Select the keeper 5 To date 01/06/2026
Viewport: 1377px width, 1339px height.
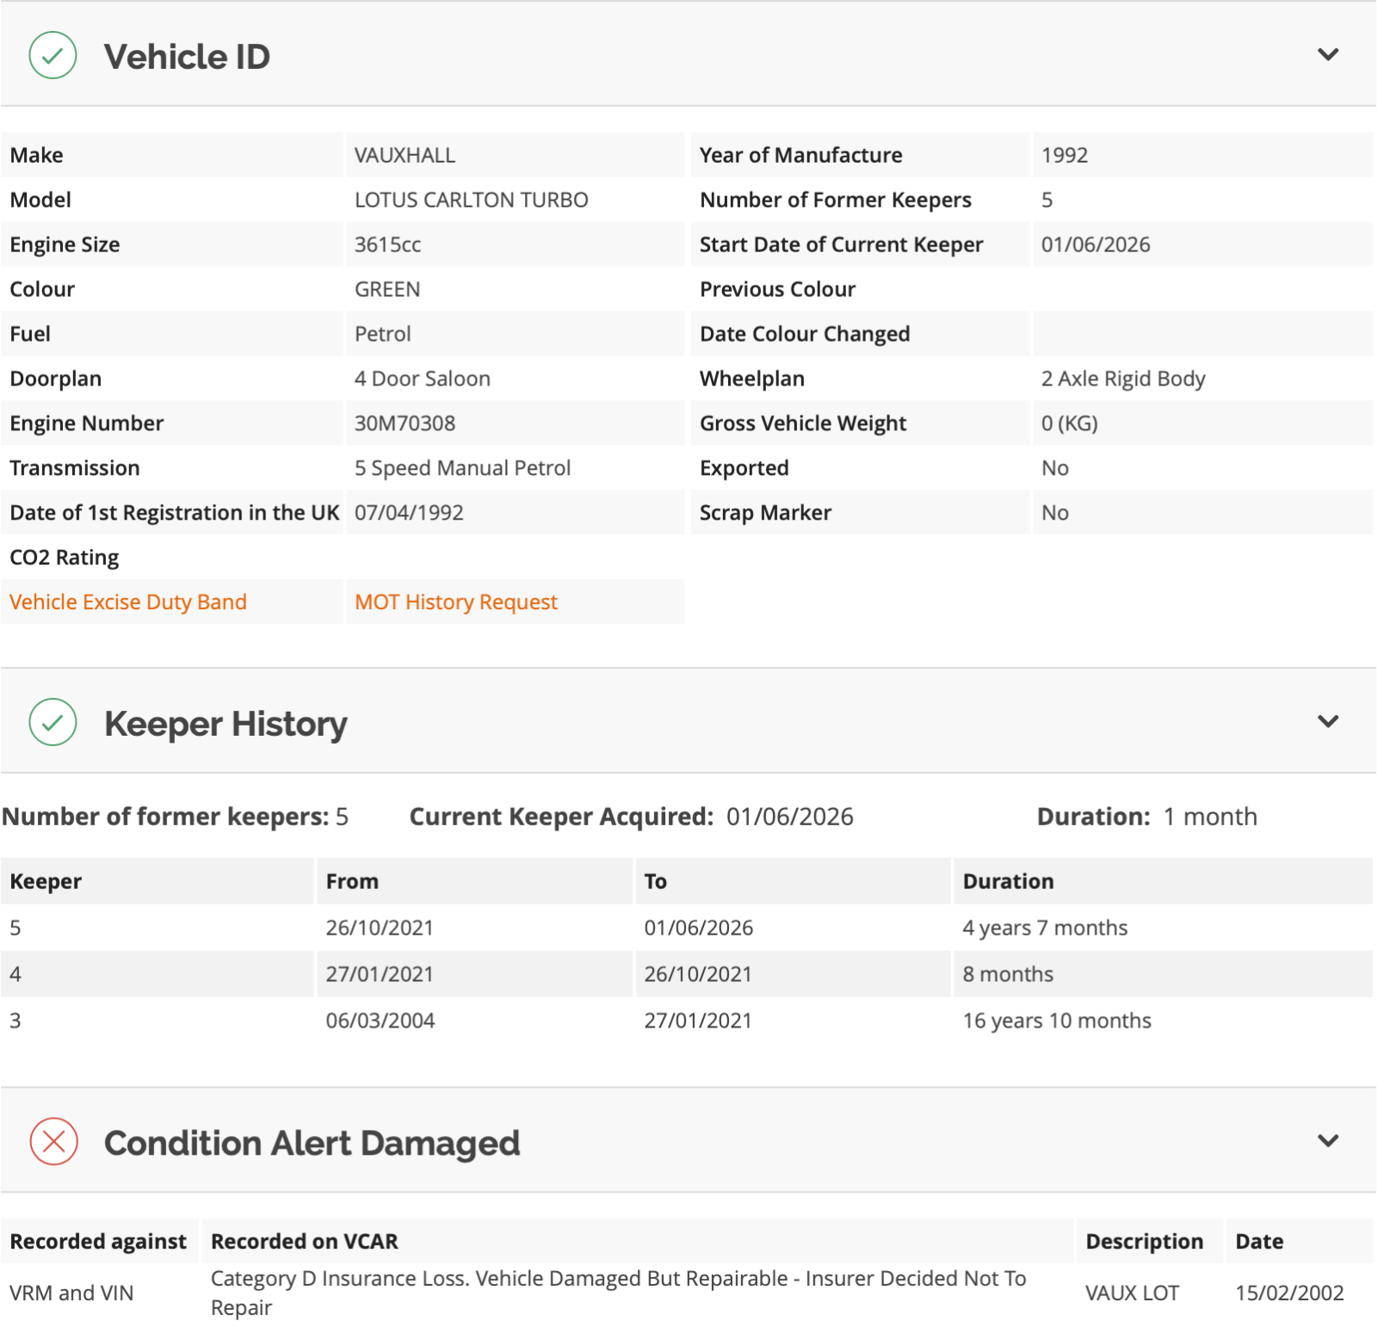click(699, 928)
